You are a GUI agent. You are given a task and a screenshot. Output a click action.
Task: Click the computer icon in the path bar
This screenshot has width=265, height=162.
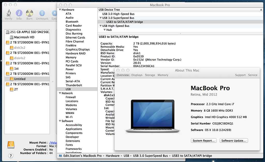pos(60,156)
